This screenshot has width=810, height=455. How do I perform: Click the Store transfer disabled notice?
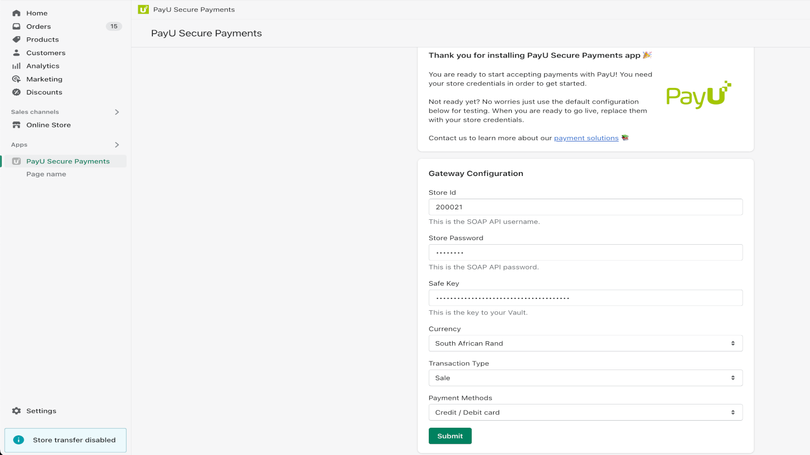(x=65, y=440)
